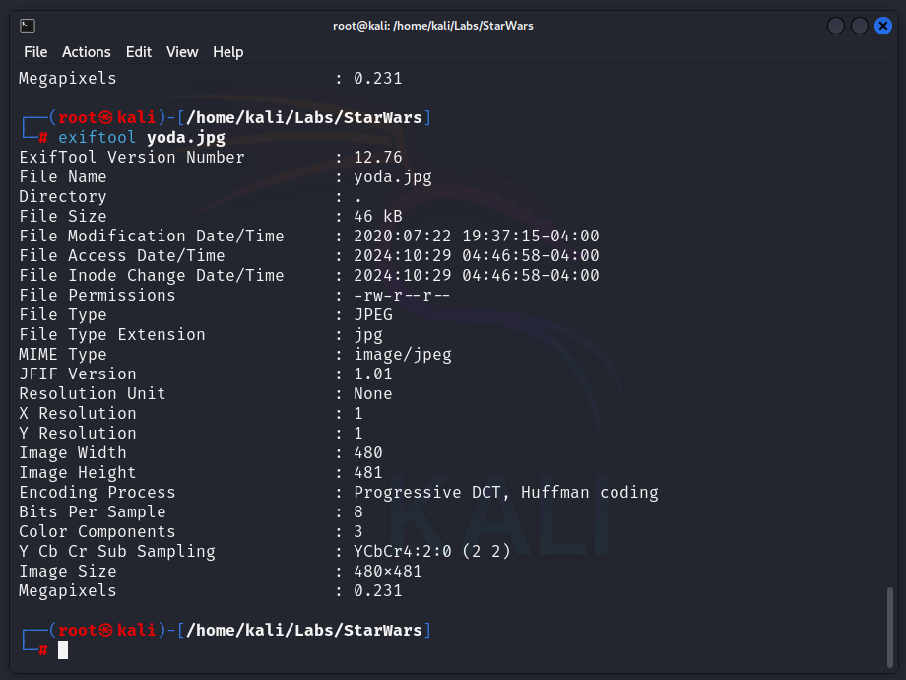
Task: Click the 480×481 Image Size value
Action: pyautogui.click(x=388, y=572)
